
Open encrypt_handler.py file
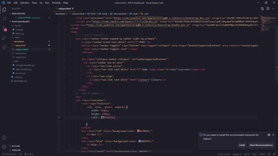25,65
